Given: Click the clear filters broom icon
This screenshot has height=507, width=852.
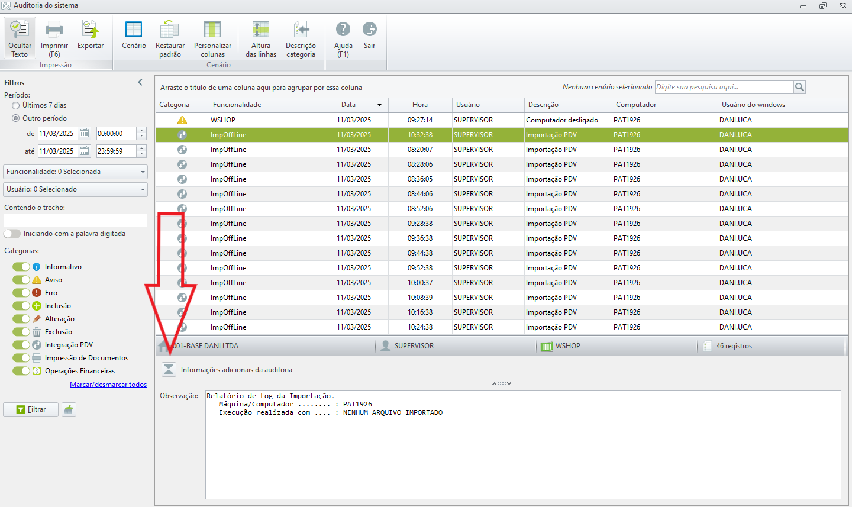Looking at the screenshot, I should (69, 409).
